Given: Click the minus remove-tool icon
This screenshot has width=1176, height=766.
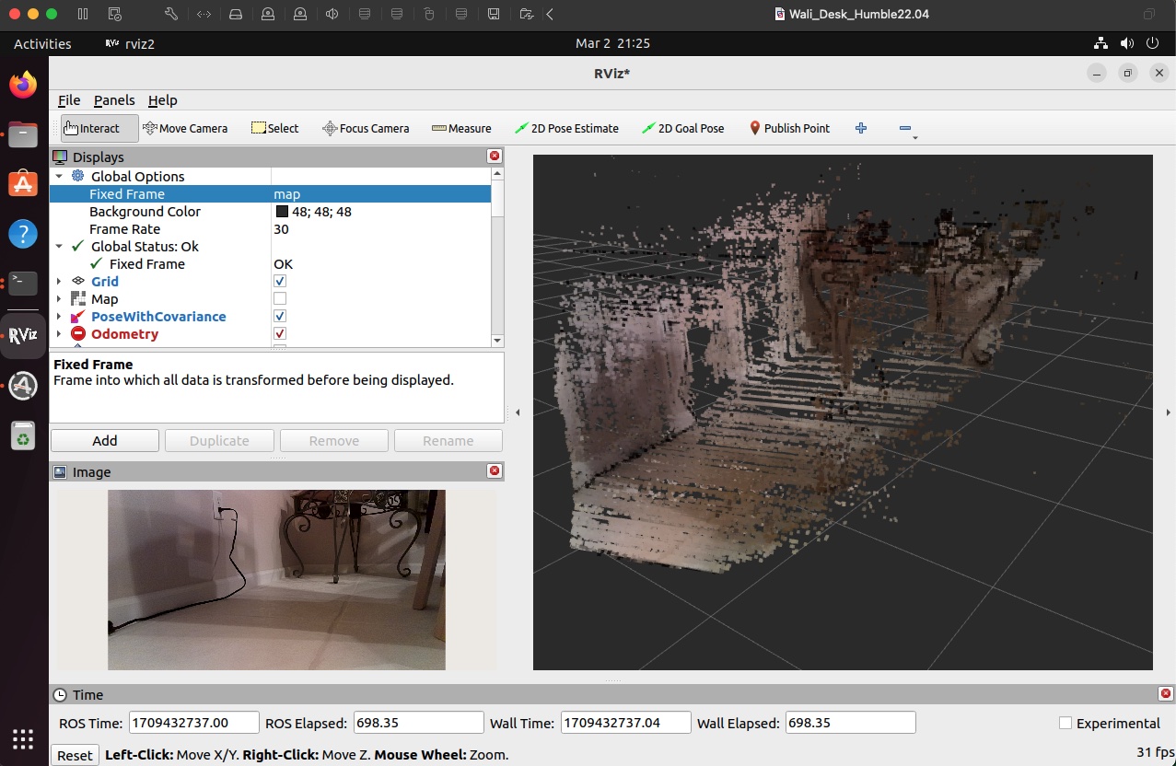Looking at the screenshot, I should tap(905, 129).
